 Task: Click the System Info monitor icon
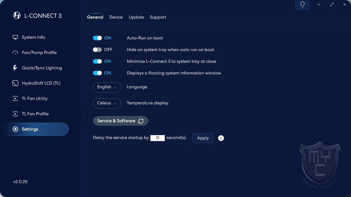click(x=15, y=37)
